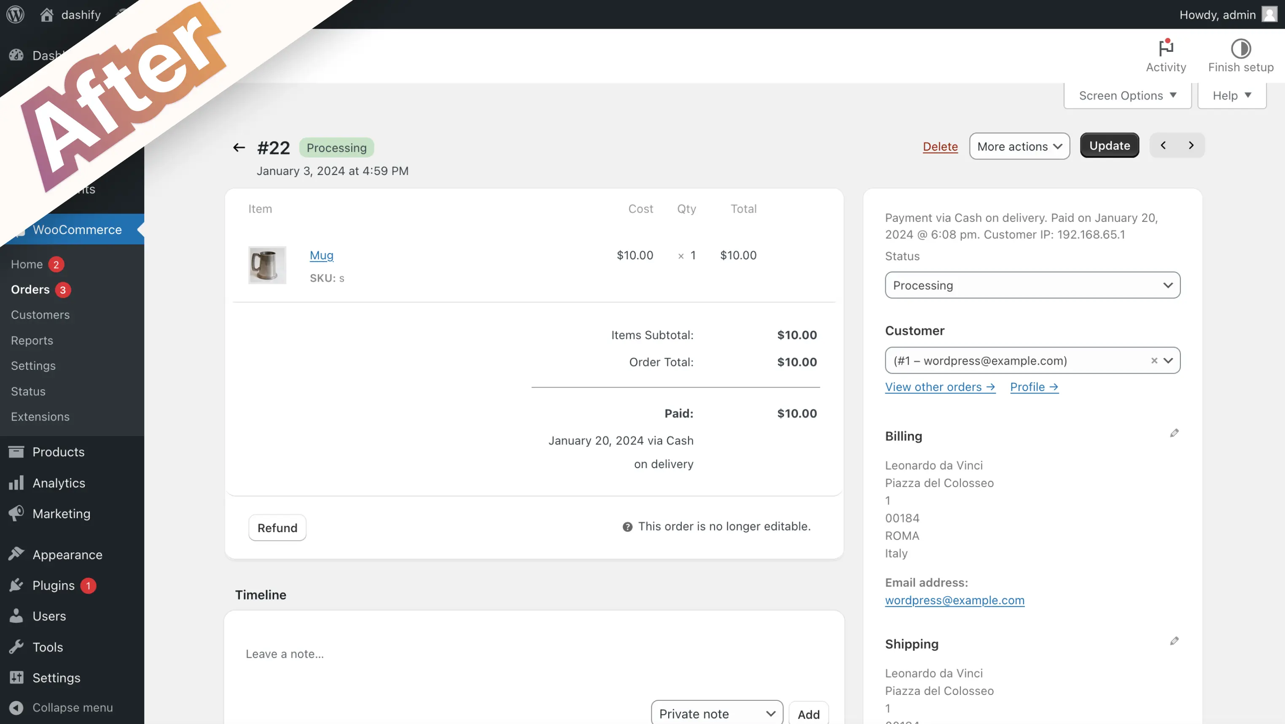Viewport: 1285px width, 724px height.
Task: Select Orders menu item in sidebar
Action: tap(30, 289)
